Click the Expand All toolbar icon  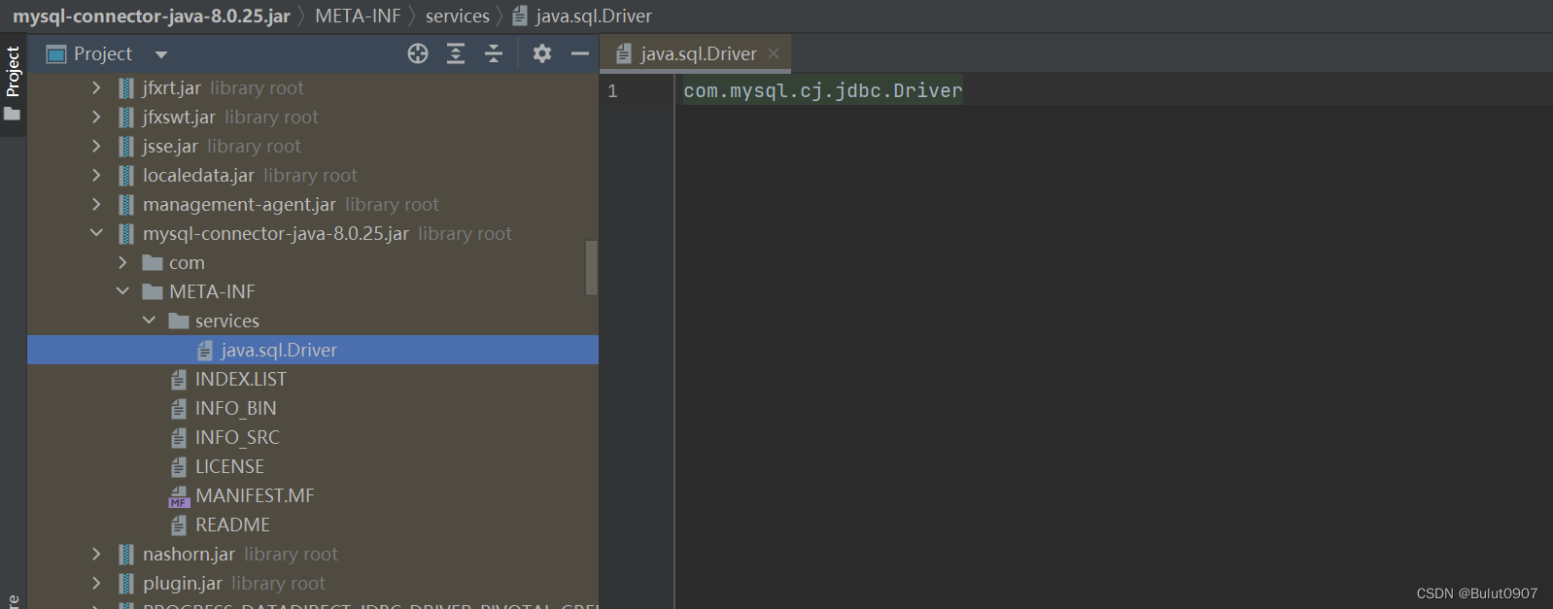pos(456,53)
